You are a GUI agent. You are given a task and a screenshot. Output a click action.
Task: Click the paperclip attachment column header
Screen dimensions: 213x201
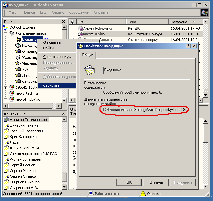(72, 22)
